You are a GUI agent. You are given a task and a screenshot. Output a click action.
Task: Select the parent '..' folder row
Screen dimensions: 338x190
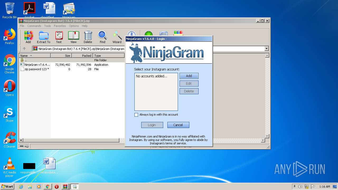coord(72,60)
